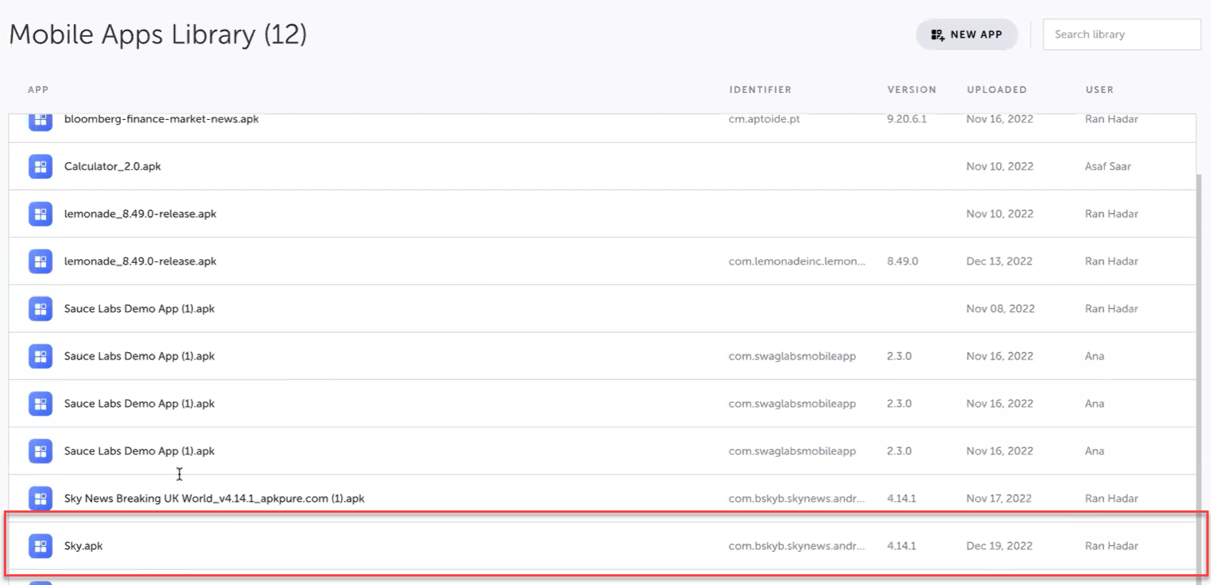
Task: Open the Sky.apk file name
Action: click(x=83, y=546)
